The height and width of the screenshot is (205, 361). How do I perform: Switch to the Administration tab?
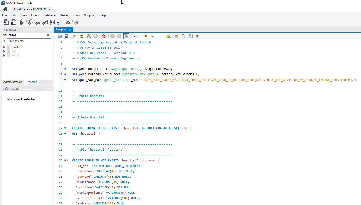tap(13, 82)
